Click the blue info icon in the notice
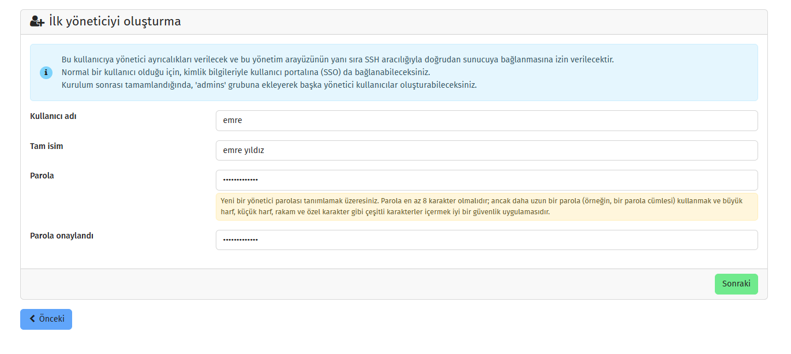The image size is (791, 354). coord(46,73)
